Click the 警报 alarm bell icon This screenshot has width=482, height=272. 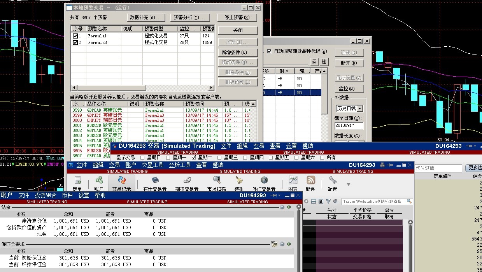239,181
